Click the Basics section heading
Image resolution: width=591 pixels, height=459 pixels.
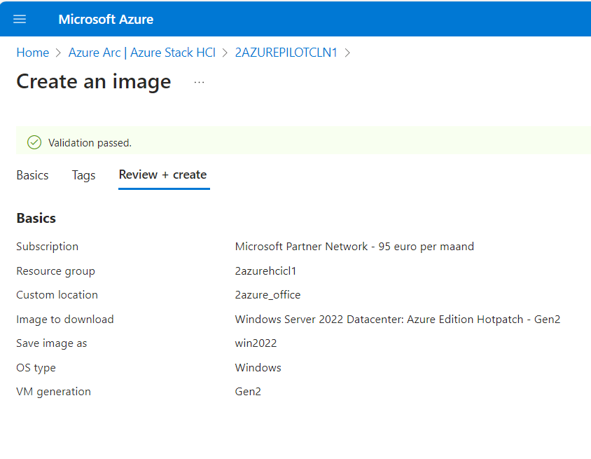(36, 219)
